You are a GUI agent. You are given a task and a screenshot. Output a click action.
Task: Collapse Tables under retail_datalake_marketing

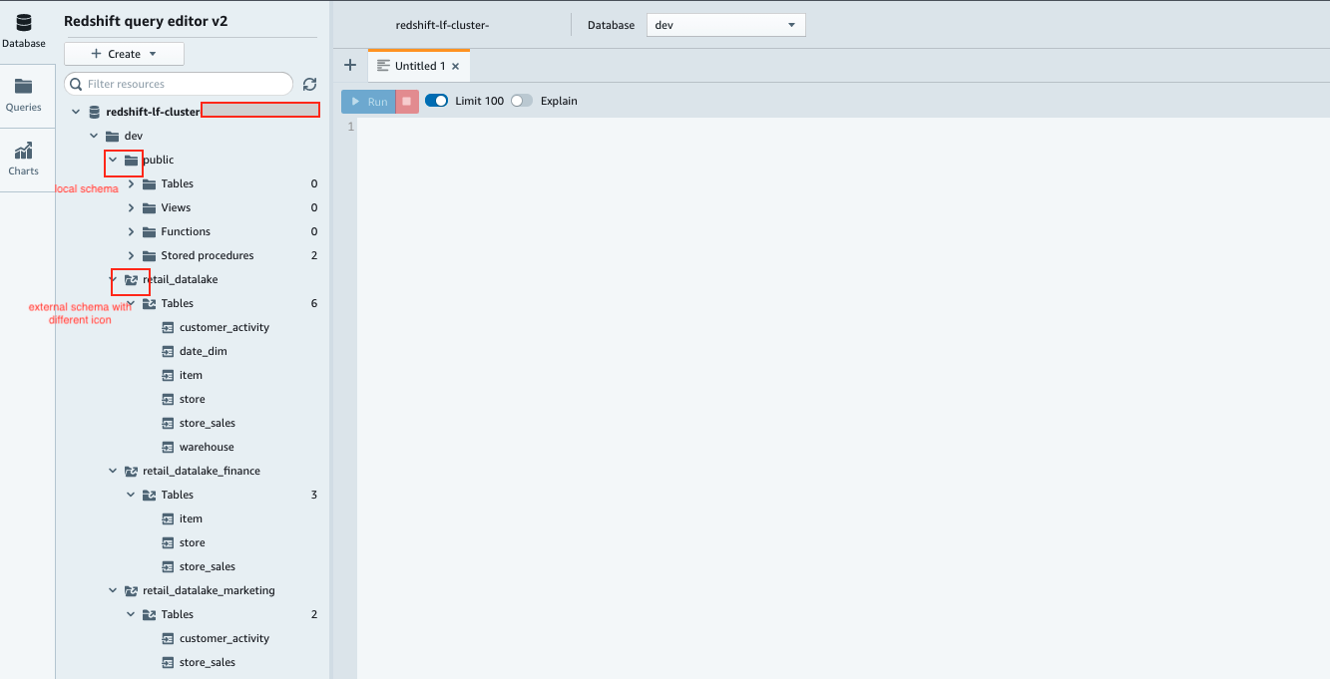131,614
